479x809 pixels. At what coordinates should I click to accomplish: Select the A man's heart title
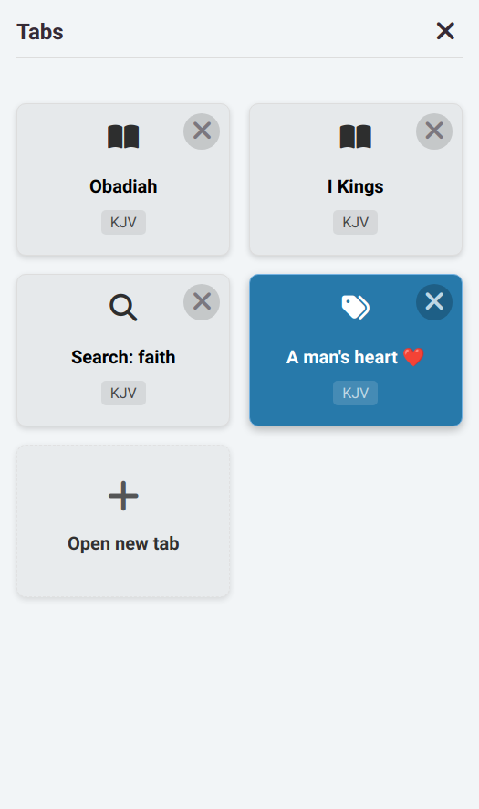342,357
